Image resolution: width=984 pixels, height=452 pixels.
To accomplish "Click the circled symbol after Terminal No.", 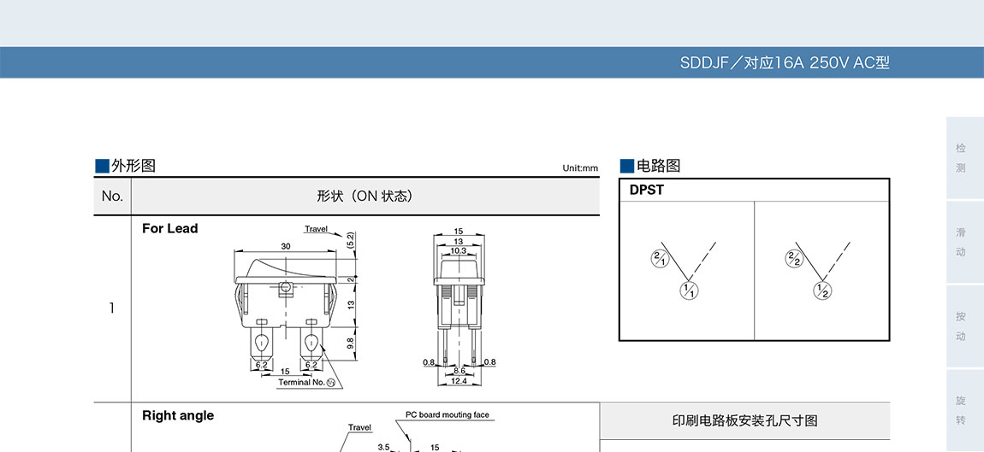I will [x=330, y=383].
